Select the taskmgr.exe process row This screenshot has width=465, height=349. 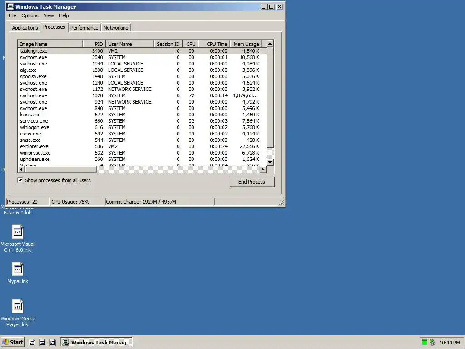142,51
